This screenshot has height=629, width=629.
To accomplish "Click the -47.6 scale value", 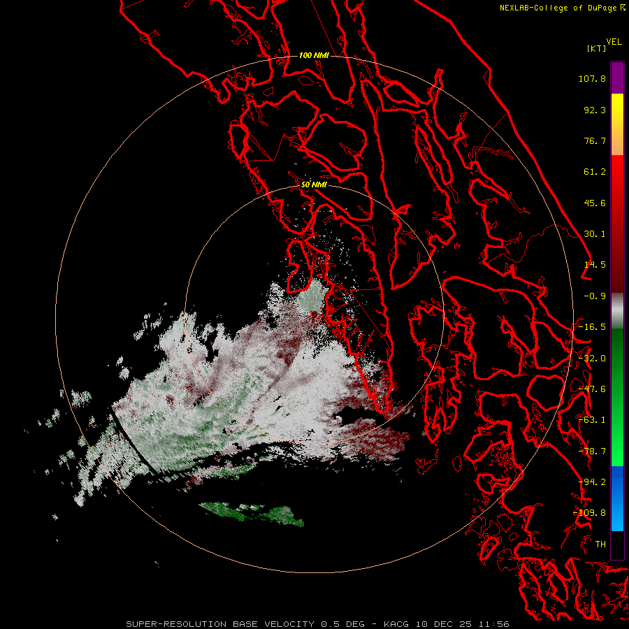I will pyautogui.click(x=592, y=389).
